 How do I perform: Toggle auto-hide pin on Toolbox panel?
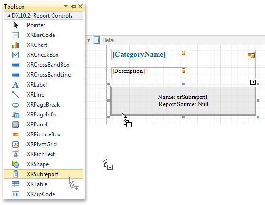pyautogui.click(x=73, y=7)
